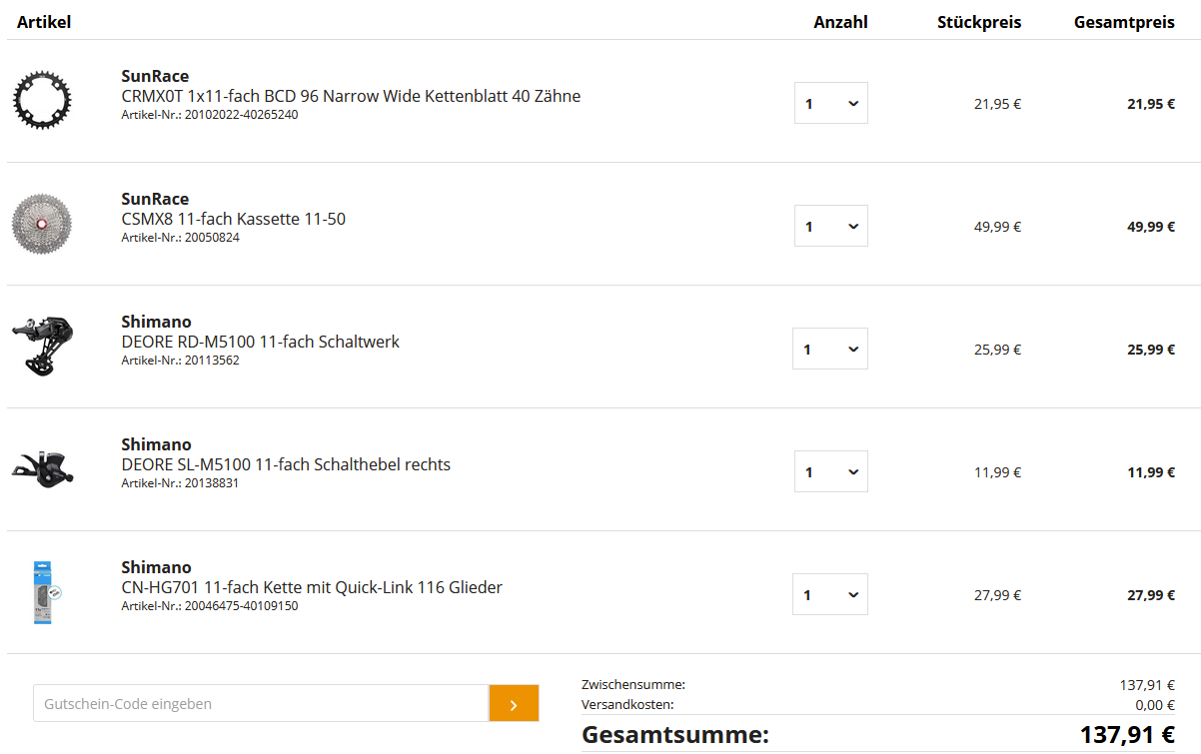The width and height of the screenshot is (1201, 754).
Task: Open quantity dropdown for CSMX8 Kassette
Action: pos(830,226)
